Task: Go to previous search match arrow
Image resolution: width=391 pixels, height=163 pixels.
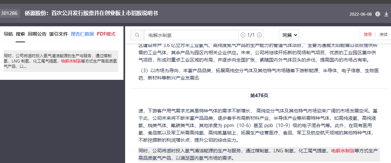Action: click(x=243, y=35)
